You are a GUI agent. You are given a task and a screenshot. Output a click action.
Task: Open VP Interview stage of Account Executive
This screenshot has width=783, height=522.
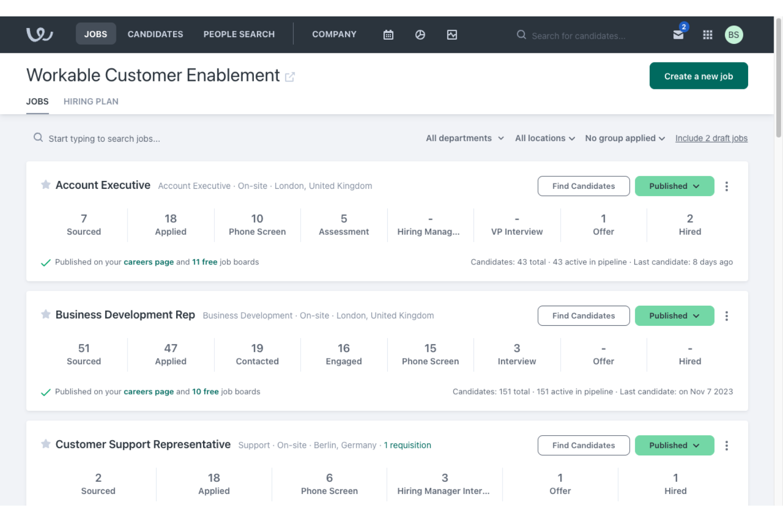(517, 225)
